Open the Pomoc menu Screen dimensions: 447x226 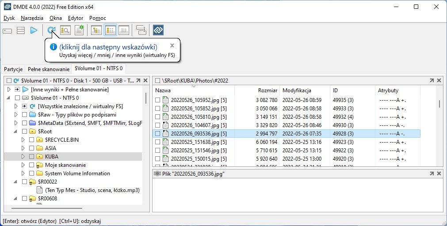coord(98,18)
